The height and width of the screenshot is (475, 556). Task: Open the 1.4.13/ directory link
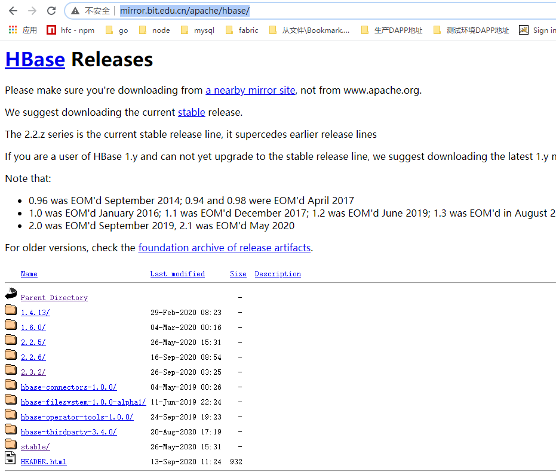(x=35, y=313)
